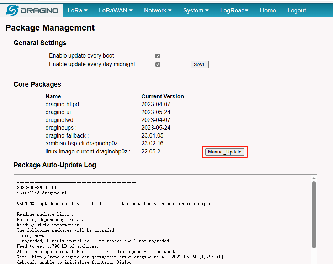Expand the LoRaWAN menu
This screenshot has width=333, height=264.
116,10
